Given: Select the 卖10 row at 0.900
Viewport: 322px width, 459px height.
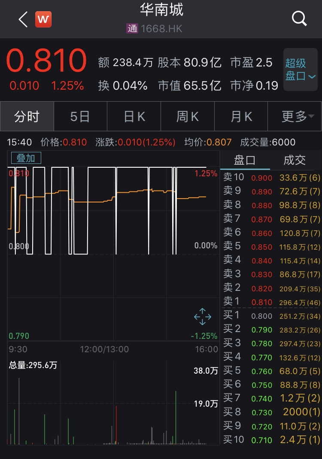Looking at the screenshot, I should 271,178.
